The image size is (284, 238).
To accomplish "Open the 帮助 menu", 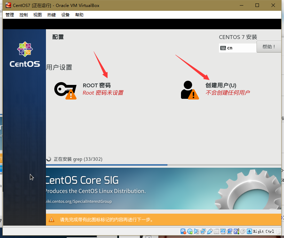I will (x=79, y=15).
